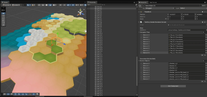Select the Scale tool in Scene tools
The height and width of the screenshot is (97, 207).
click(x=3, y=20)
